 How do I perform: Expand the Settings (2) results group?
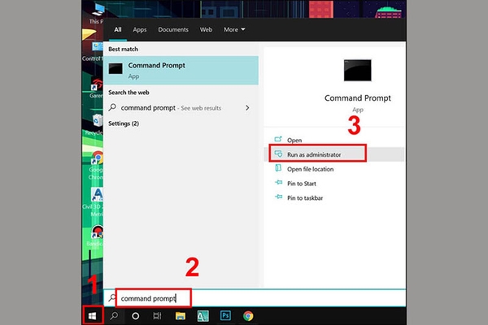click(124, 123)
